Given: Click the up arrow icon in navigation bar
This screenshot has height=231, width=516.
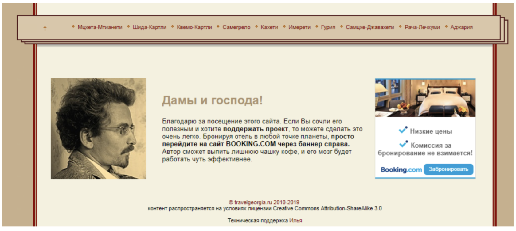Looking at the screenshot, I should pyautogui.click(x=45, y=28).
